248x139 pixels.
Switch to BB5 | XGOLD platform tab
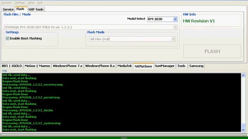[12, 66]
